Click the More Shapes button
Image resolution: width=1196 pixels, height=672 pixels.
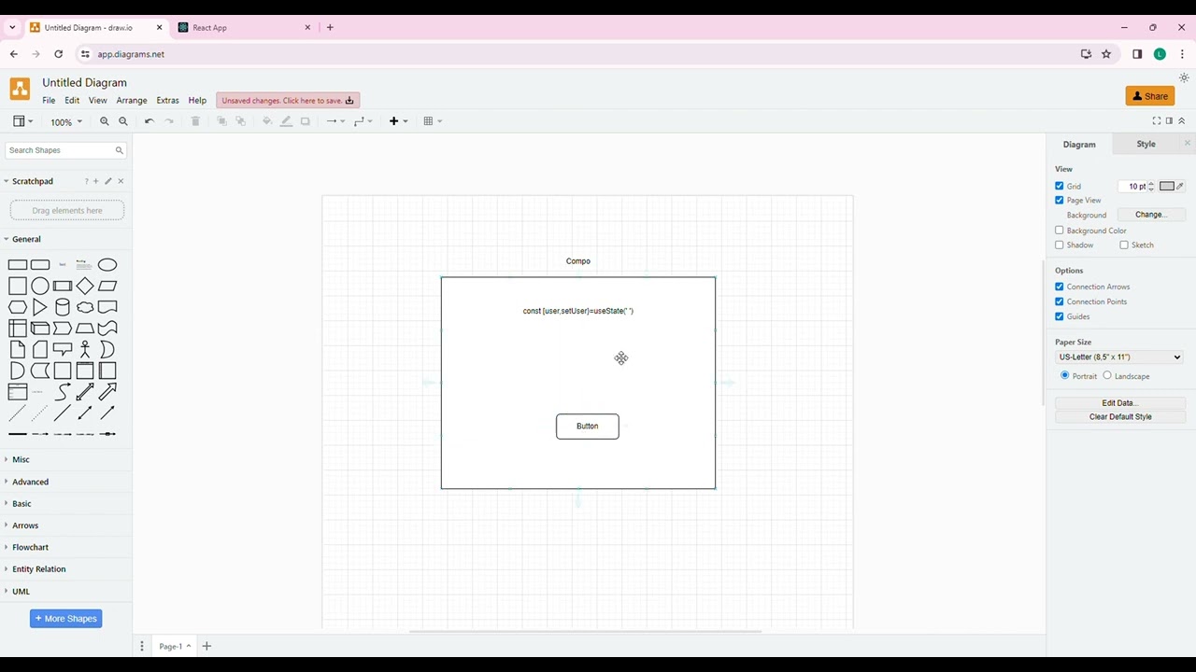point(65,619)
